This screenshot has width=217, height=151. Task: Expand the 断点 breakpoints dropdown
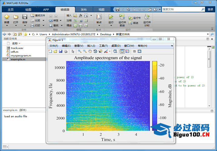point(99,26)
